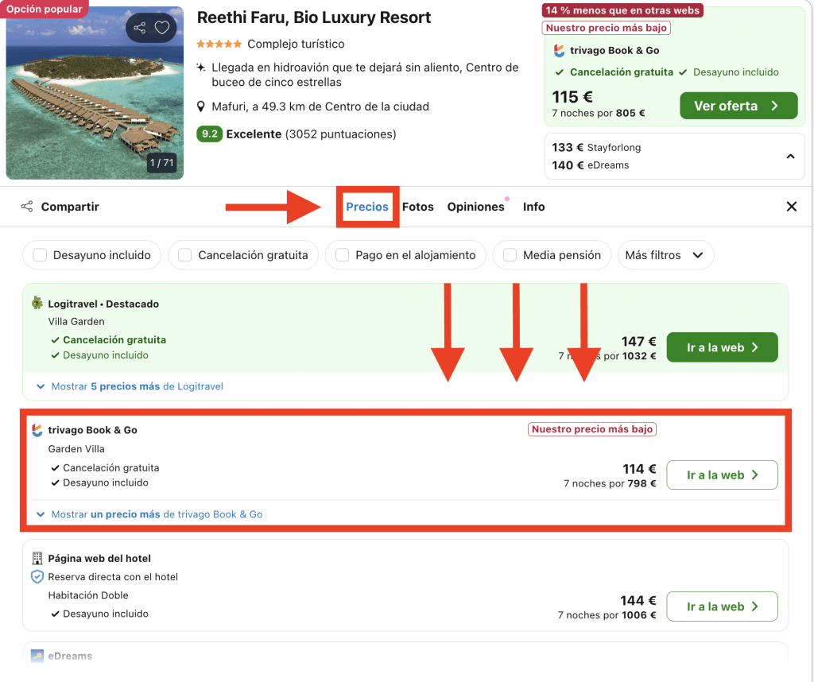Click the green Ver oferta button
Image resolution: width=814 pixels, height=682 pixels.
click(x=738, y=106)
